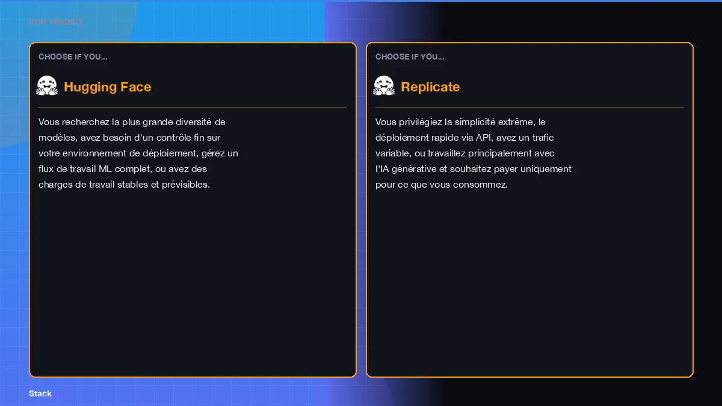The width and height of the screenshot is (722, 406).
Task: Click the empty area of the Hugging Face card
Action: [x=193, y=283]
